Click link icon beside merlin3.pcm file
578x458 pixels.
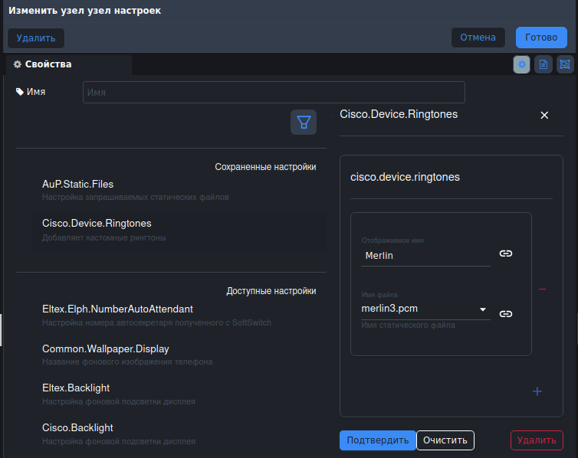506,314
